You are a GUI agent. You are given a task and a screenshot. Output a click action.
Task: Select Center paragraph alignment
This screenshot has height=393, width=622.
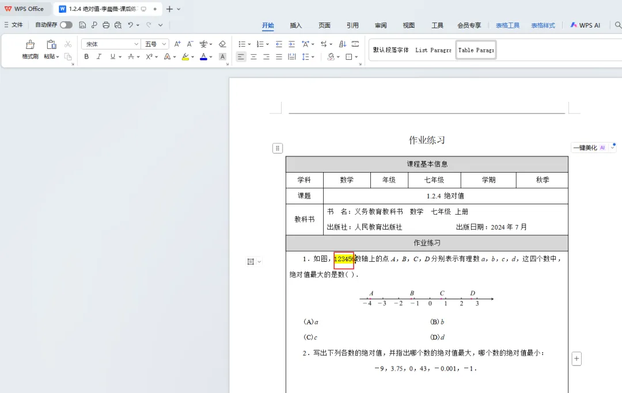click(253, 56)
